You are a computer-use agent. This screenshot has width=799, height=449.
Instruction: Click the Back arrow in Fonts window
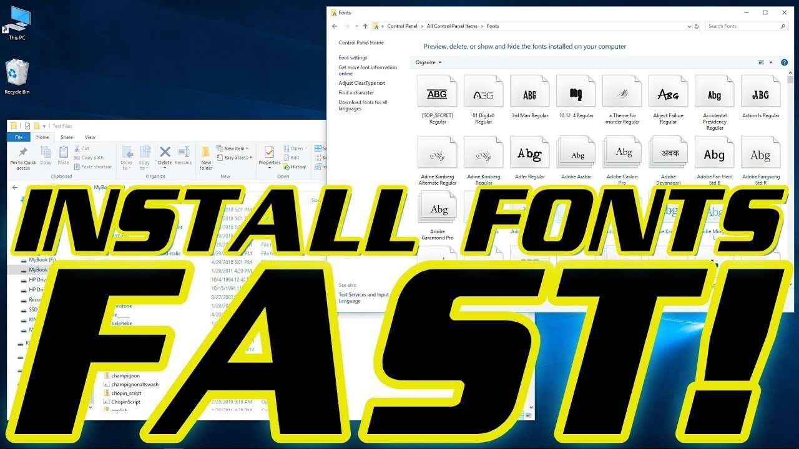point(335,26)
